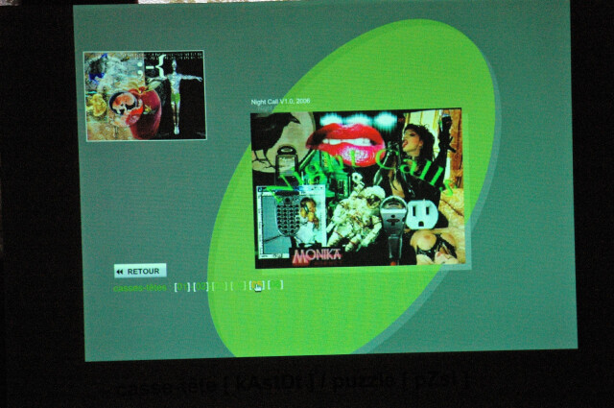This screenshot has width=614, height=408.
Task: Click the Monika logo in the collage
Action: click(x=318, y=256)
